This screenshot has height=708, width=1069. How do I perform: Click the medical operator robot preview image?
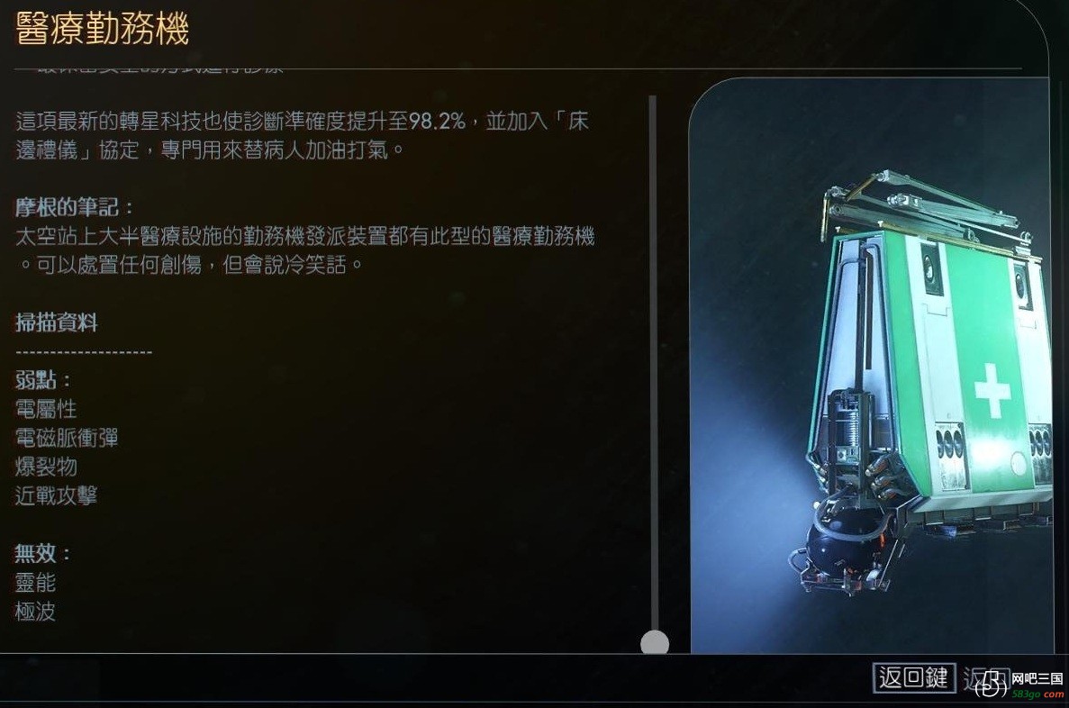tap(870, 367)
